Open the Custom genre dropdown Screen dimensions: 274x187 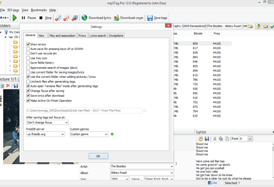coord(89,134)
